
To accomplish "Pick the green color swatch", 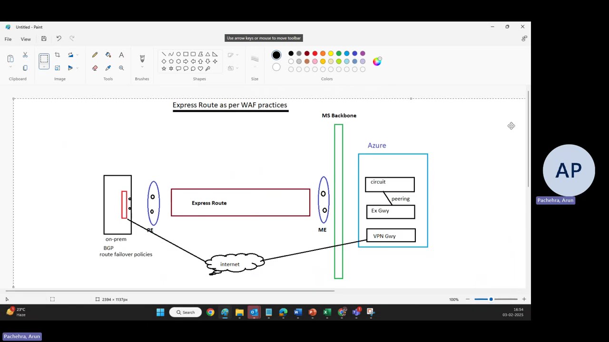I will 339,53.
